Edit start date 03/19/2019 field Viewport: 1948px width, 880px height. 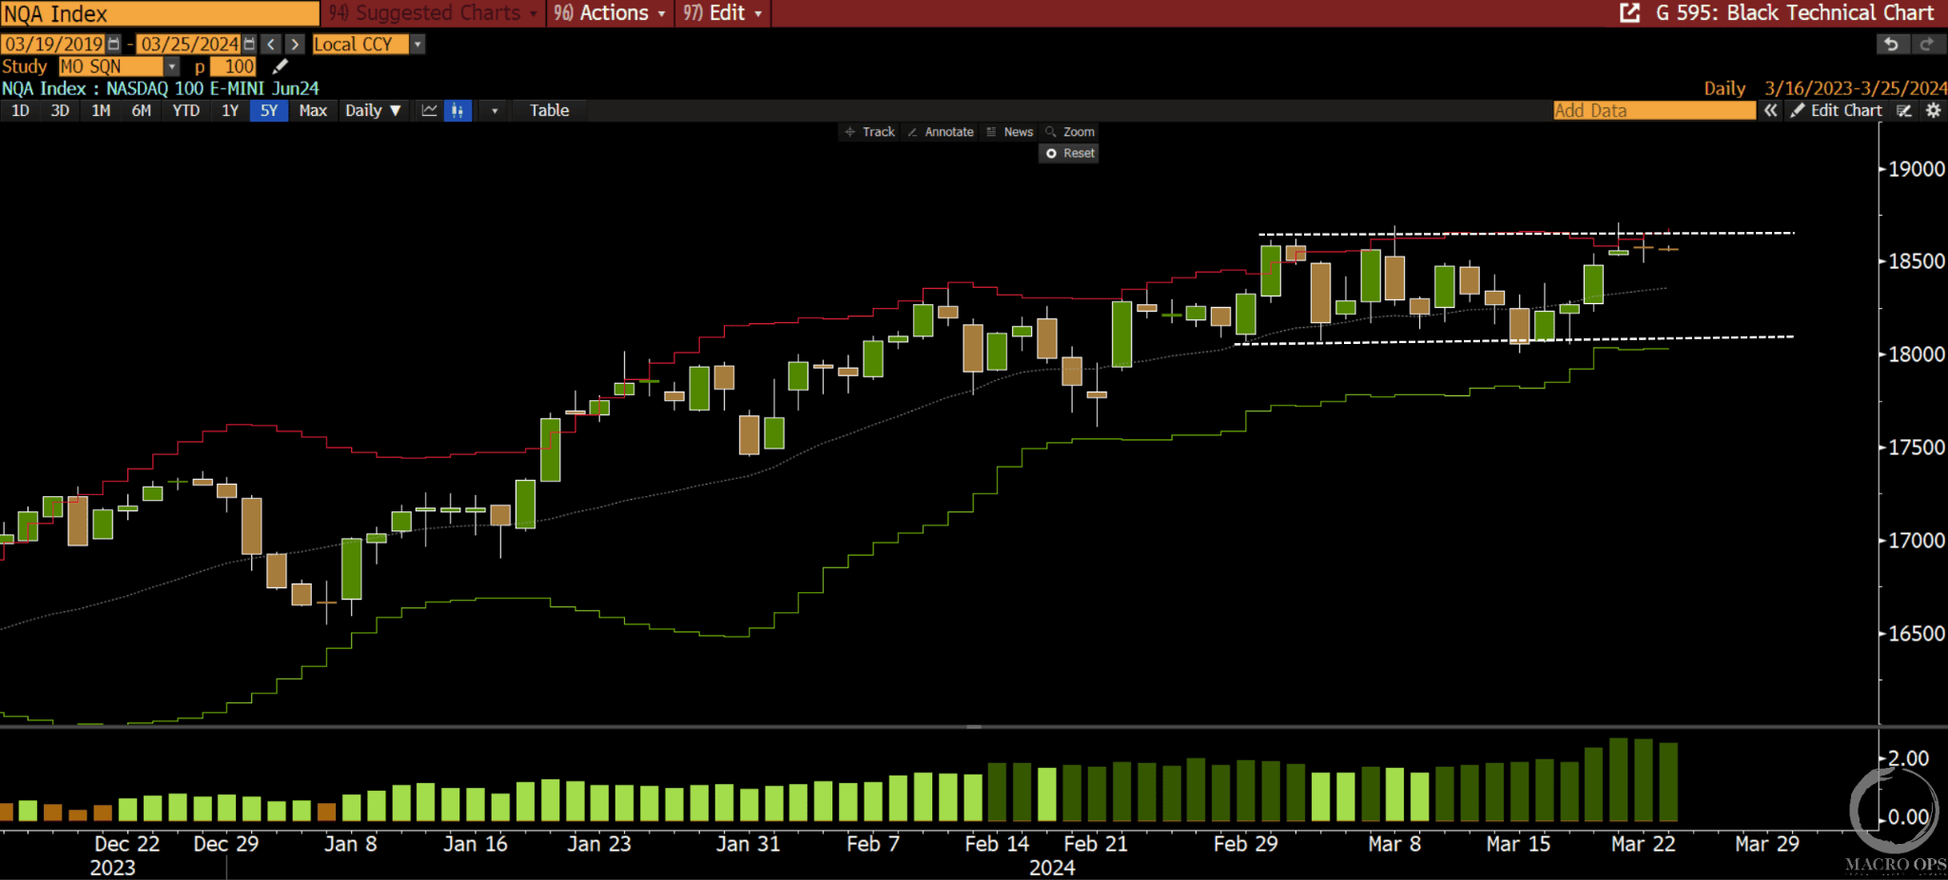coord(53,44)
